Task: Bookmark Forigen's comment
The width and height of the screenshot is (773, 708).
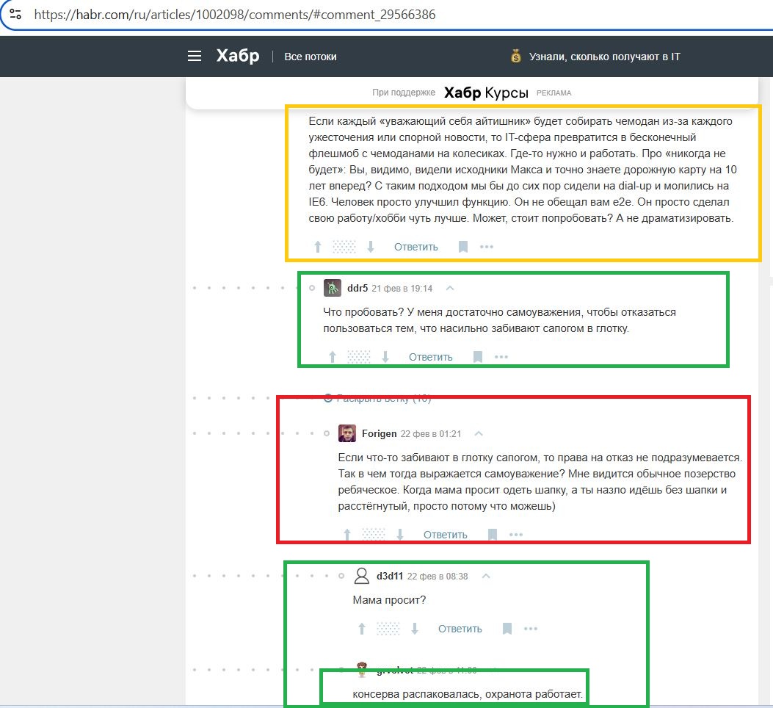Action: pyautogui.click(x=493, y=535)
